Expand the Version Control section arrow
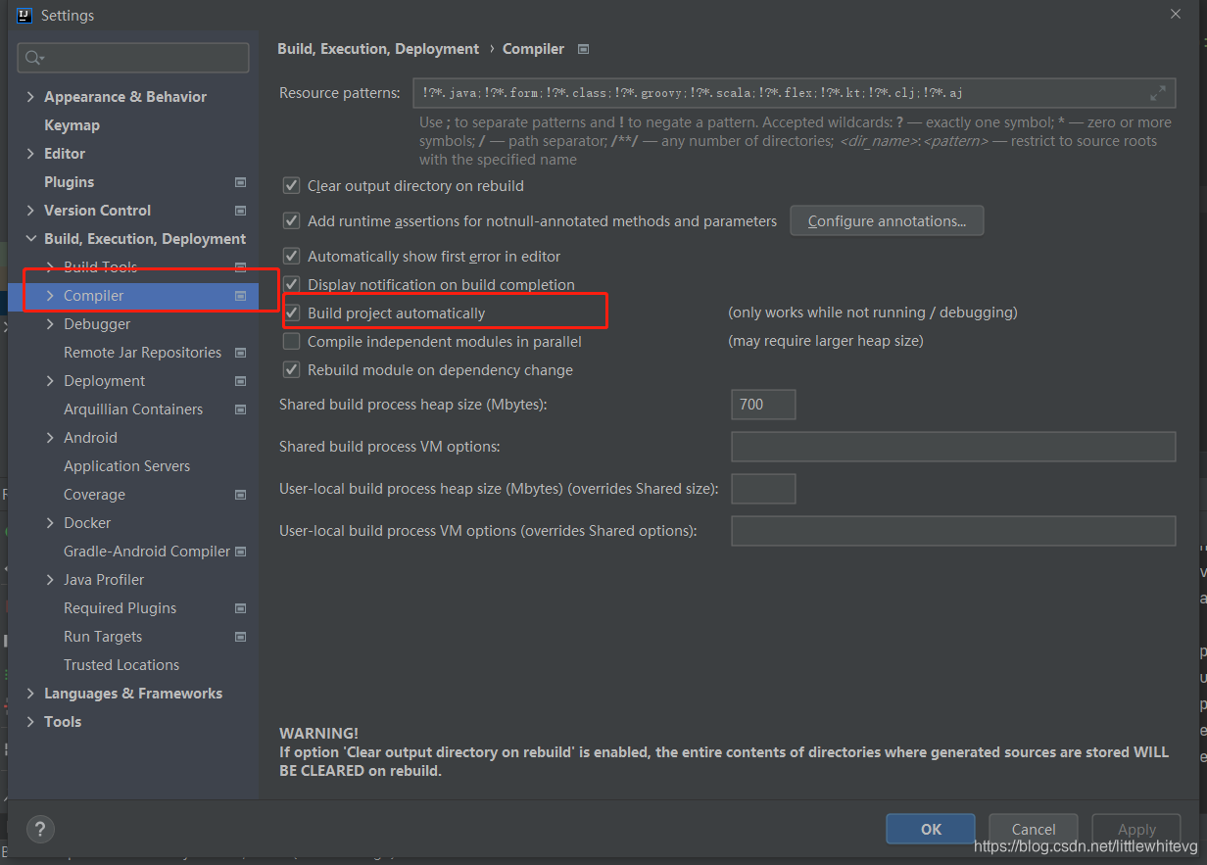Image resolution: width=1207 pixels, height=865 pixels. coord(30,211)
